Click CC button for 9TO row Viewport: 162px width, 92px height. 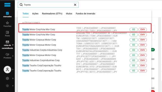[134, 65]
